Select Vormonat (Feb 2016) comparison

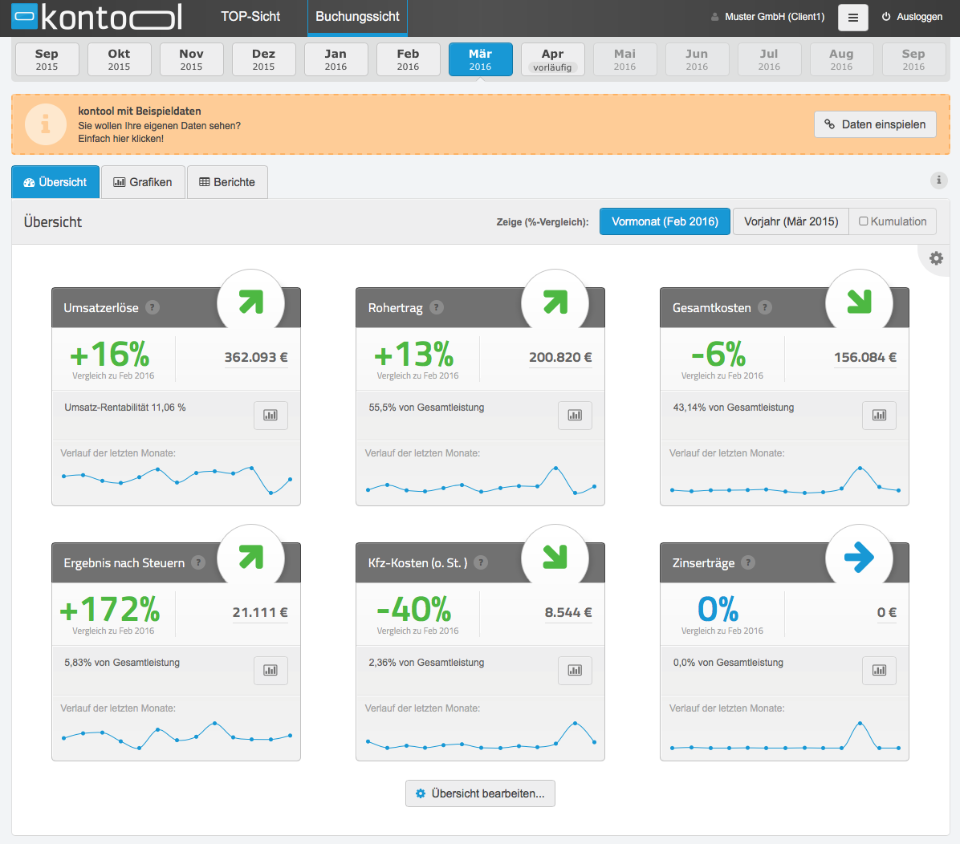pos(665,221)
